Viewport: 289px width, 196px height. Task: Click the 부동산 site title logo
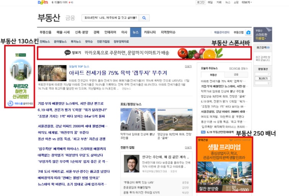coord(49,18)
